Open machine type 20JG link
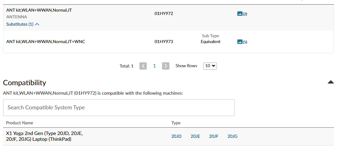 [x=233, y=137]
